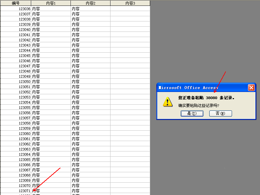Click cell with number 123046
The image size is (260, 195).
16,61
